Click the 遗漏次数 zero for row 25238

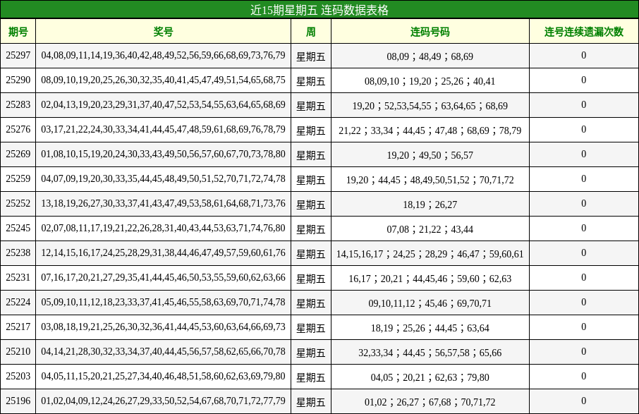[584, 252]
